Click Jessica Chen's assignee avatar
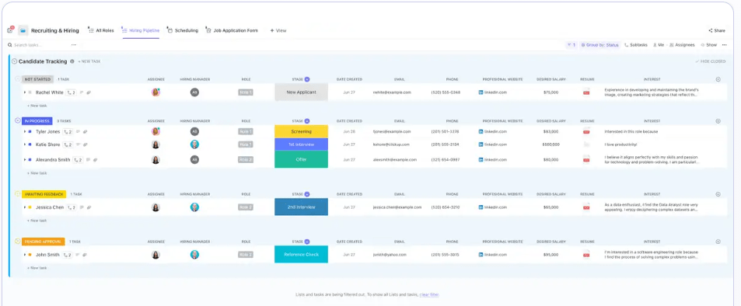This screenshot has height=306, width=741. [x=156, y=207]
